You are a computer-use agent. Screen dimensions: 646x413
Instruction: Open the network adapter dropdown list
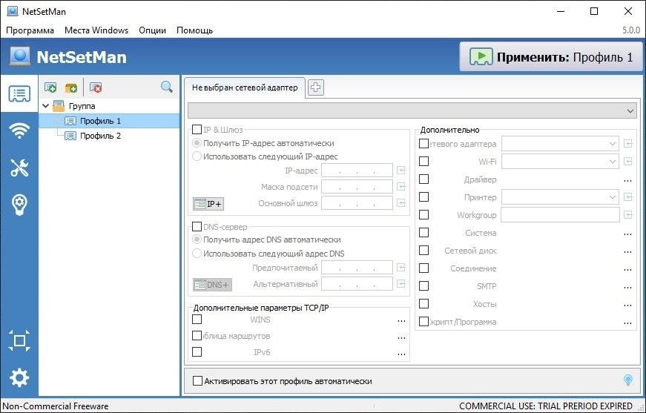click(630, 110)
